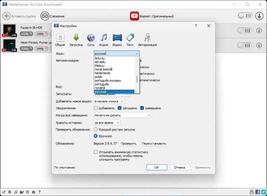267x196 pixels.
Task: Choose Melayu in the language list
Action: (114, 66)
